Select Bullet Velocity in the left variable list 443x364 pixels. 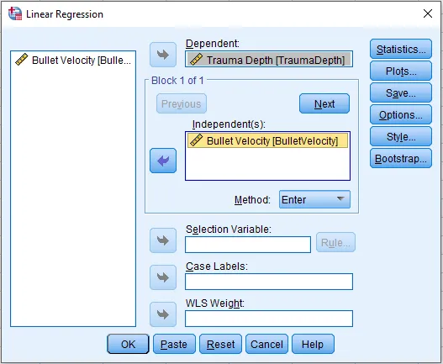73,60
